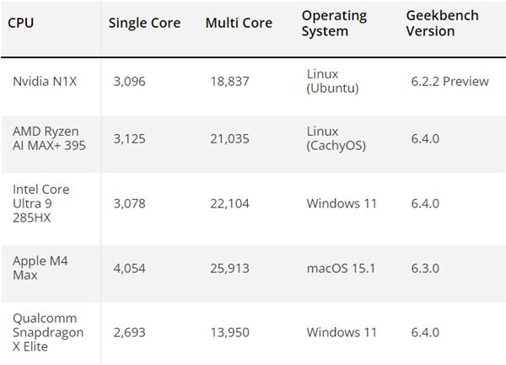Click the 4,054 single core score
506x365 pixels.
click(x=129, y=268)
